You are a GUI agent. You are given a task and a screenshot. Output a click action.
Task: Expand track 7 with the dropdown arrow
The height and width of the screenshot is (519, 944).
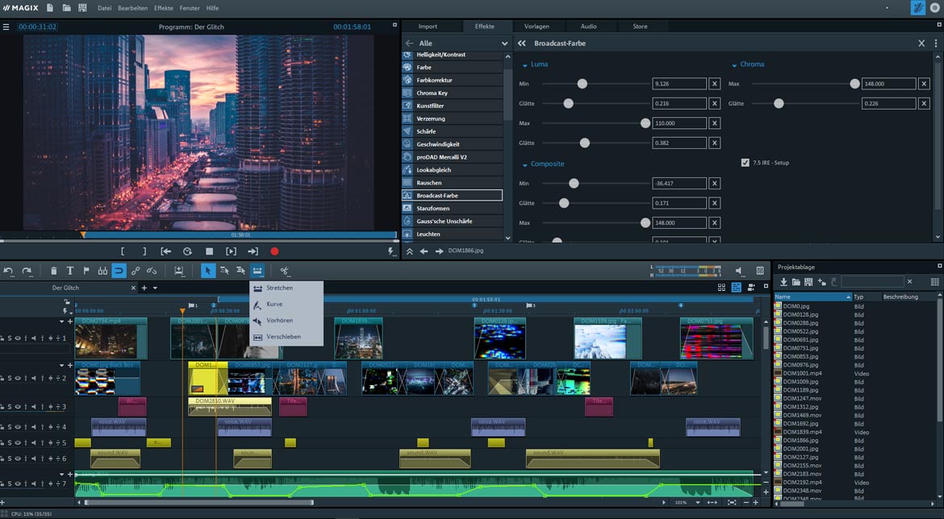pyautogui.click(x=61, y=475)
